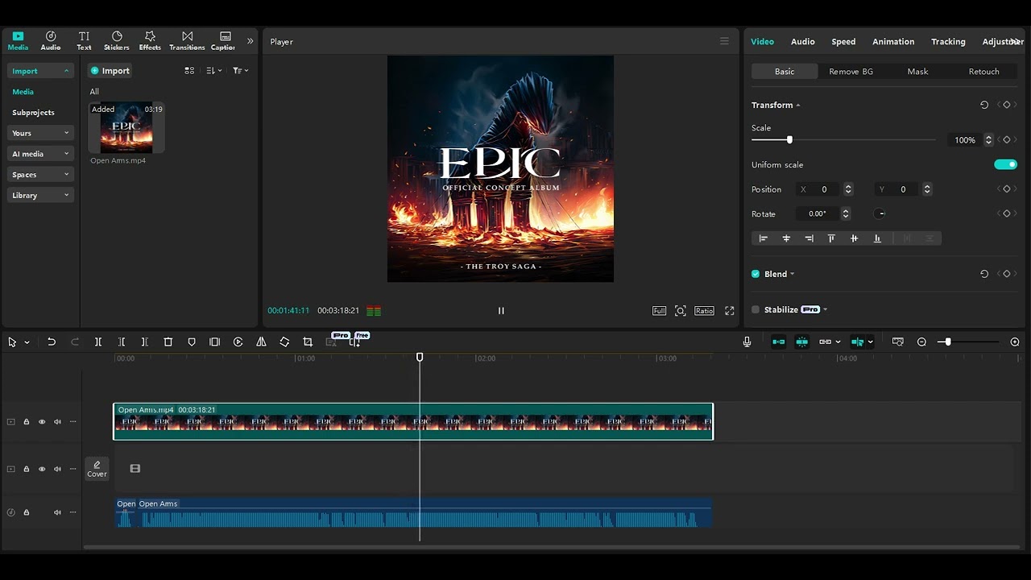This screenshot has height=580, width=1031.
Task: Expand the player to fullscreen with arrows icon
Action: pos(730,311)
